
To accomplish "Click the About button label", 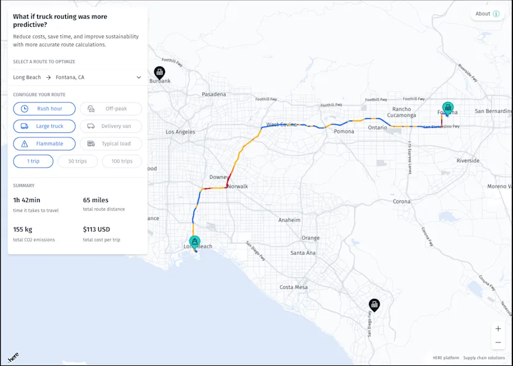I will [x=483, y=14].
